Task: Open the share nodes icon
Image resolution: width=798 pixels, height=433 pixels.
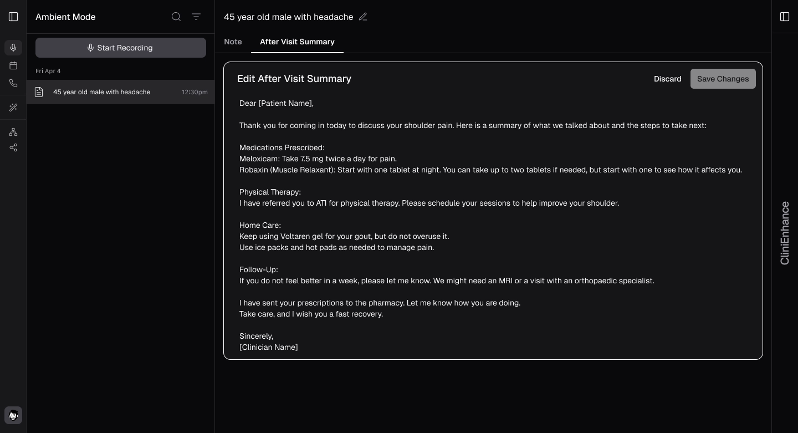Action: tap(13, 147)
